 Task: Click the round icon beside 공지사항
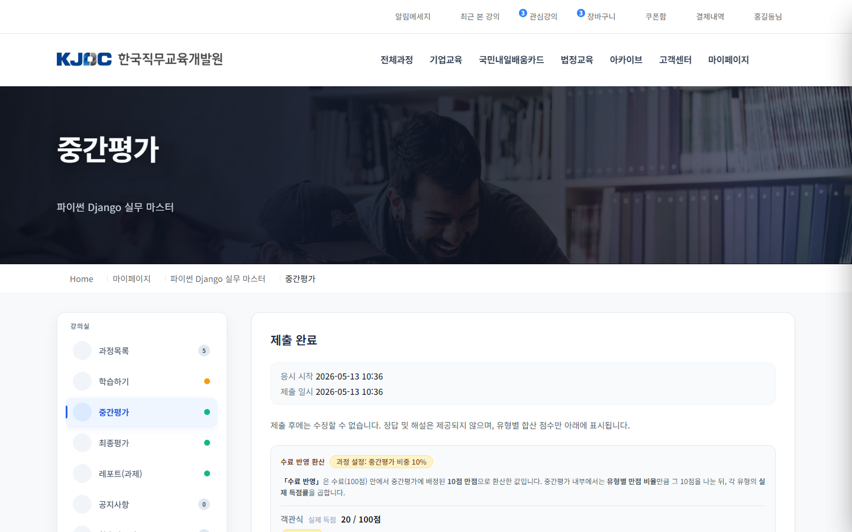[x=82, y=504]
